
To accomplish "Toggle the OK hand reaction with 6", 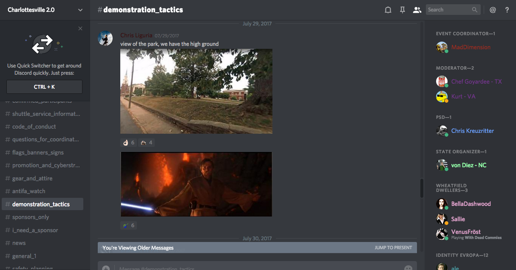I will coord(128,143).
